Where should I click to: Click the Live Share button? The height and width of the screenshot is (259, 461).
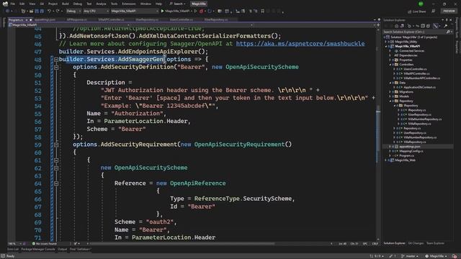pyautogui.click(x=417, y=12)
